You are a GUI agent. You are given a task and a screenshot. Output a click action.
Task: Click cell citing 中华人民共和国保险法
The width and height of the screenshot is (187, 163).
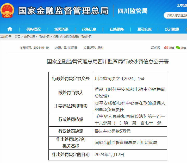tap(130, 120)
